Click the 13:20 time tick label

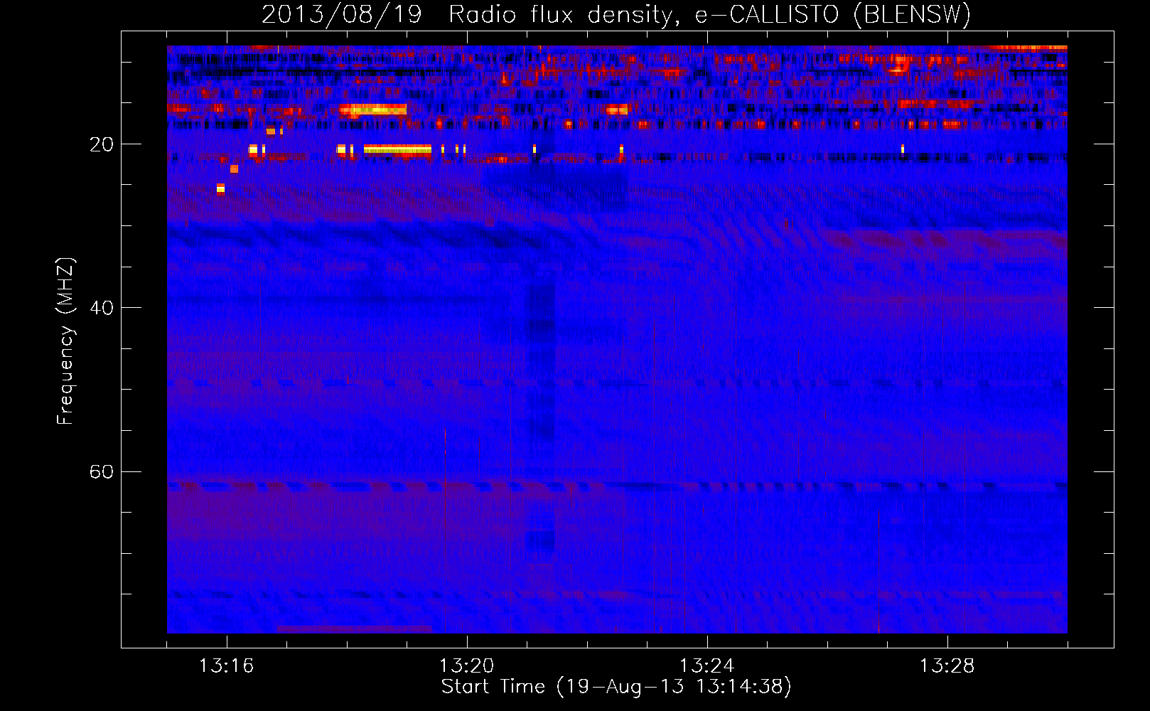pos(466,666)
